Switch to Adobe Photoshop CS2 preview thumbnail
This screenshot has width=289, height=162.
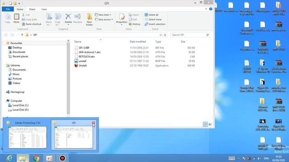(27, 135)
